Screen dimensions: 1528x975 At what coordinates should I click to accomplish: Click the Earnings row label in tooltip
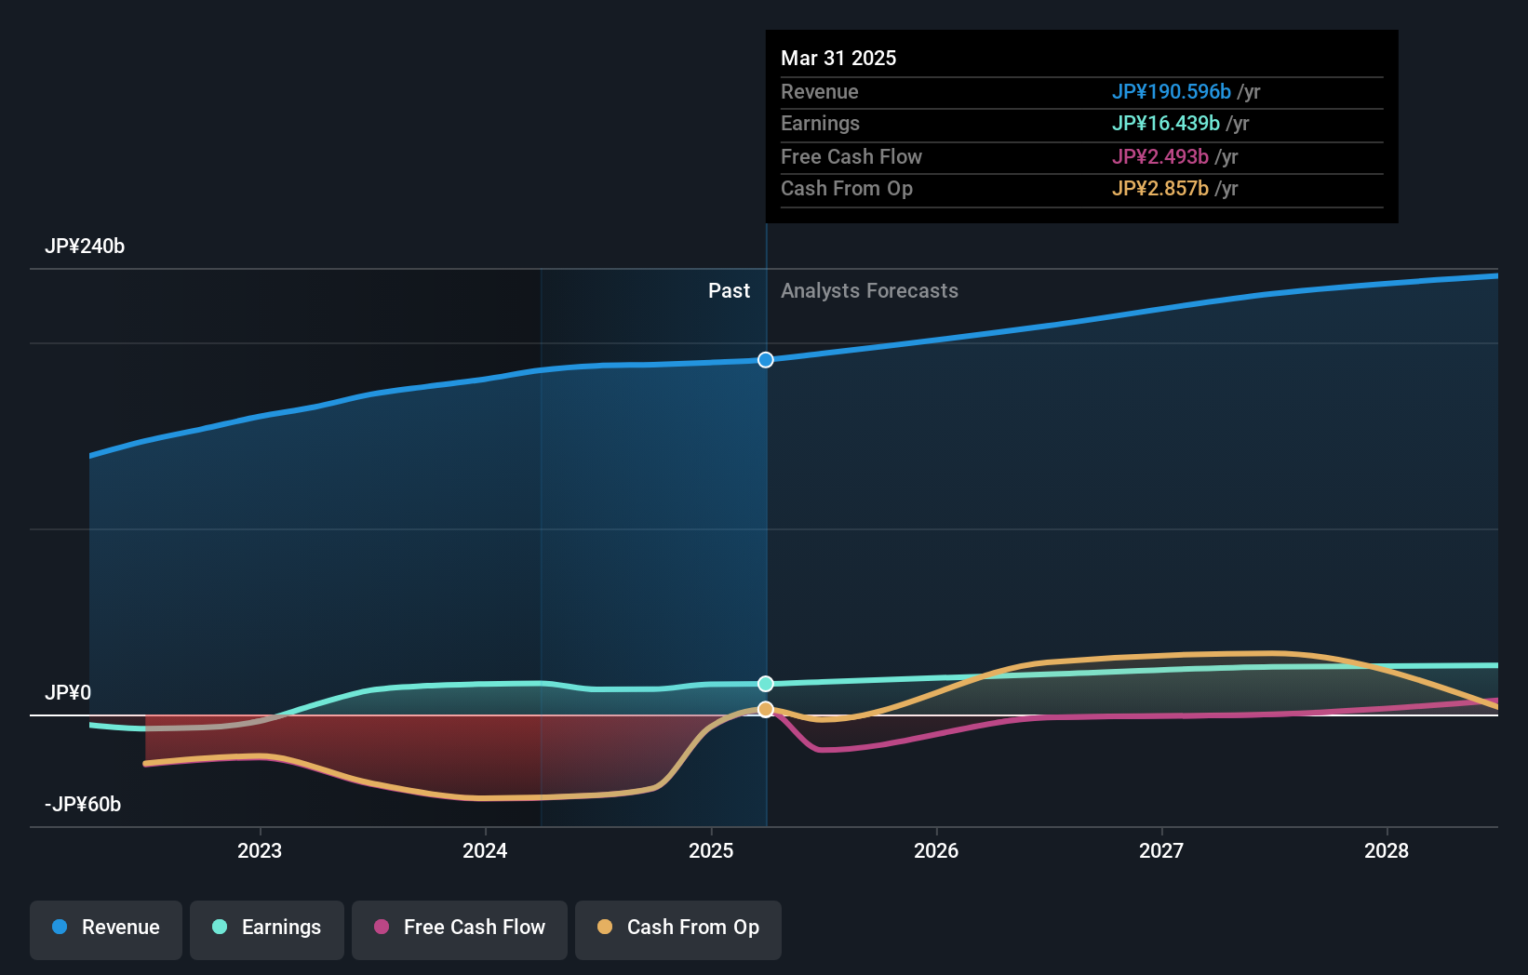click(x=820, y=123)
